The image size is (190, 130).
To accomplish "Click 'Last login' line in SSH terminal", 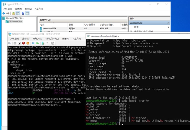I will tap(111, 98).
